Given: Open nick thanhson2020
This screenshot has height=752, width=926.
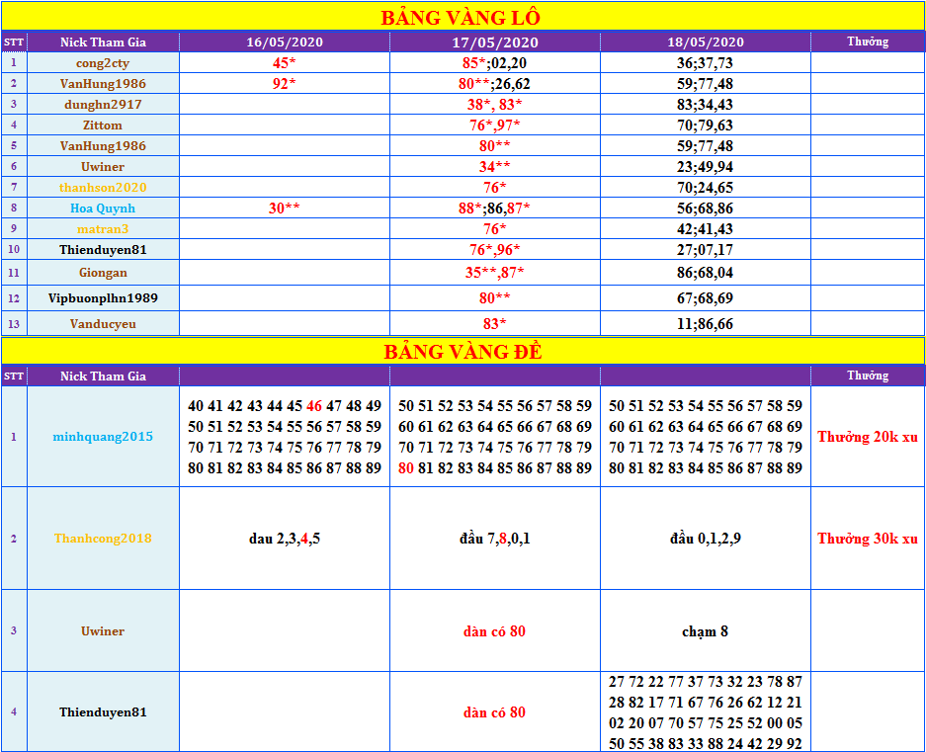Looking at the screenshot, I should 103,187.
